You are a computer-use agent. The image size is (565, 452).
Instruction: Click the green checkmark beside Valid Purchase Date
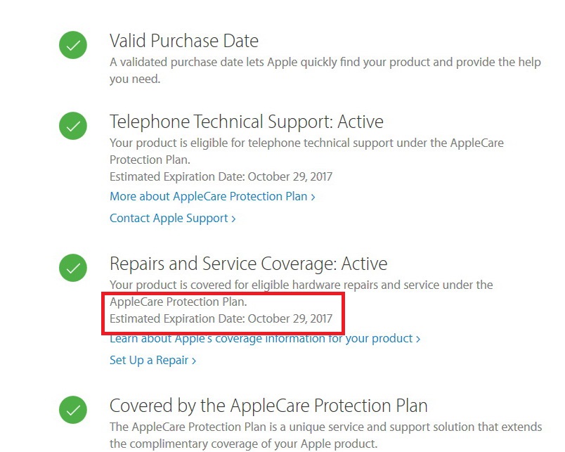click(x=72, y=46)
